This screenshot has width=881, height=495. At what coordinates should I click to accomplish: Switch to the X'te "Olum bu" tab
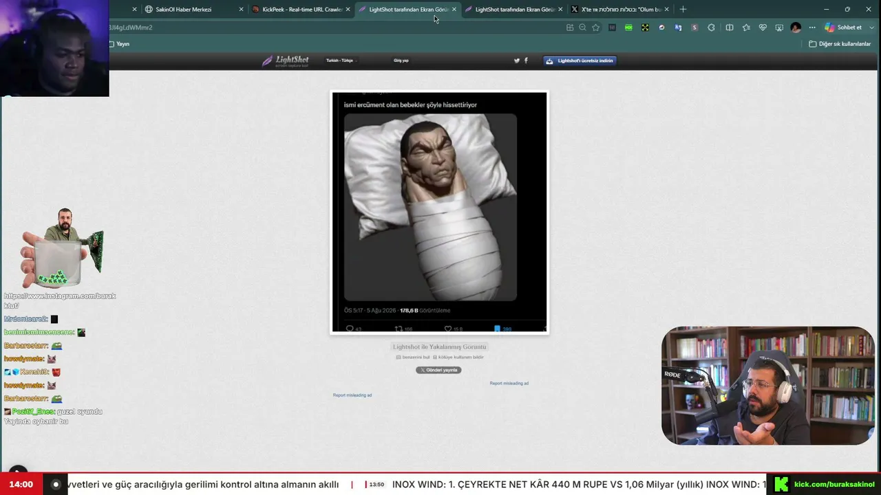tap(621, 10)
